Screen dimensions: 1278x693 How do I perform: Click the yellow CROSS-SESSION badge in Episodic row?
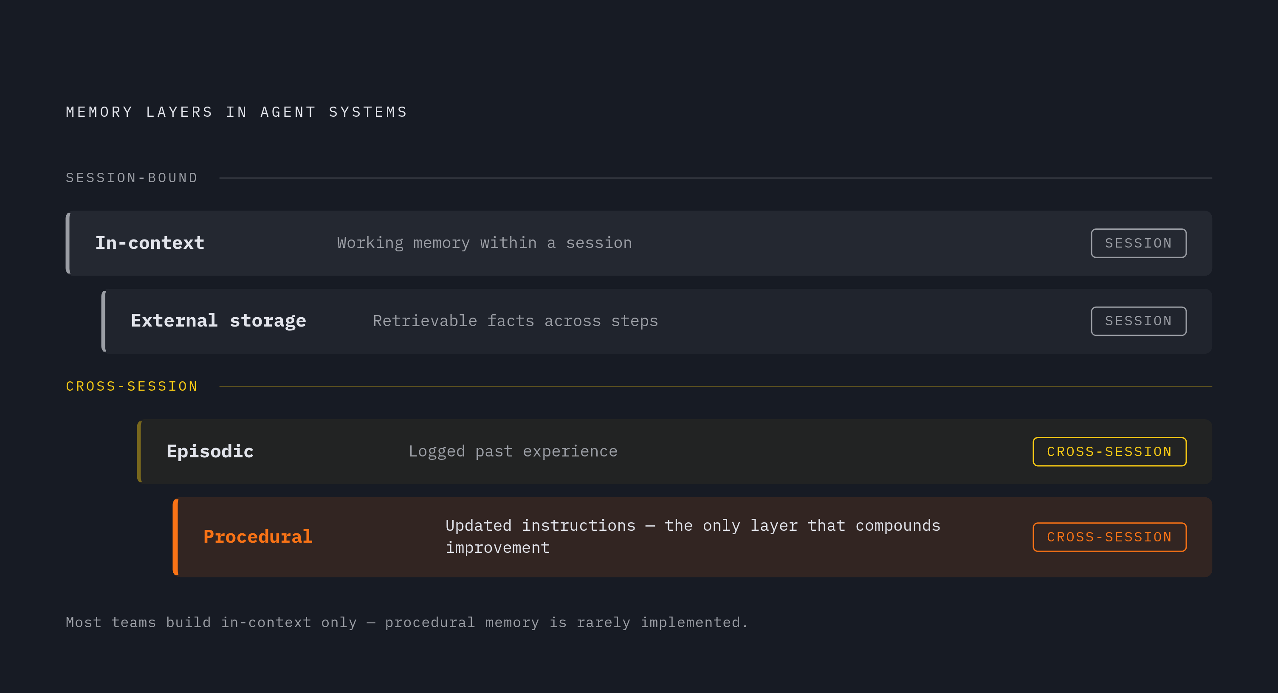(x=1109, y=451)
